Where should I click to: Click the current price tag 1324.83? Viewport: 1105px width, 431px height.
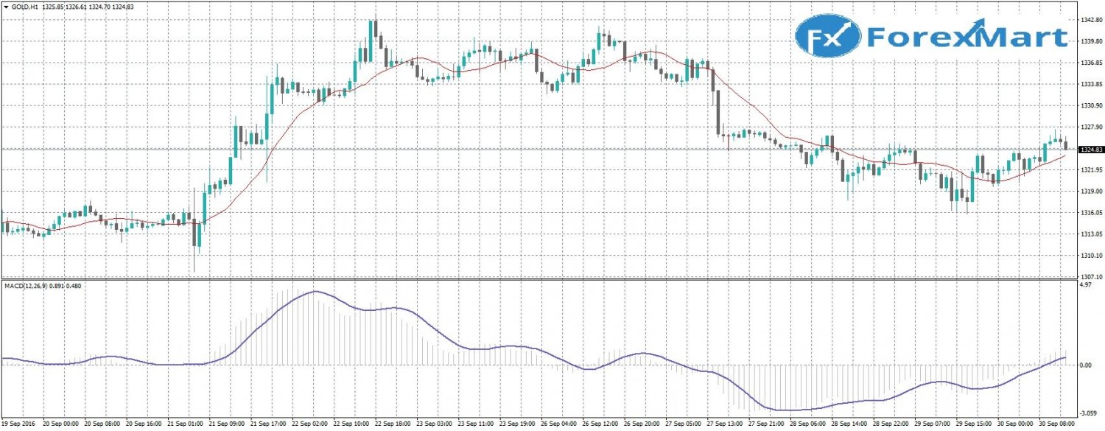tap(1090, 150)
